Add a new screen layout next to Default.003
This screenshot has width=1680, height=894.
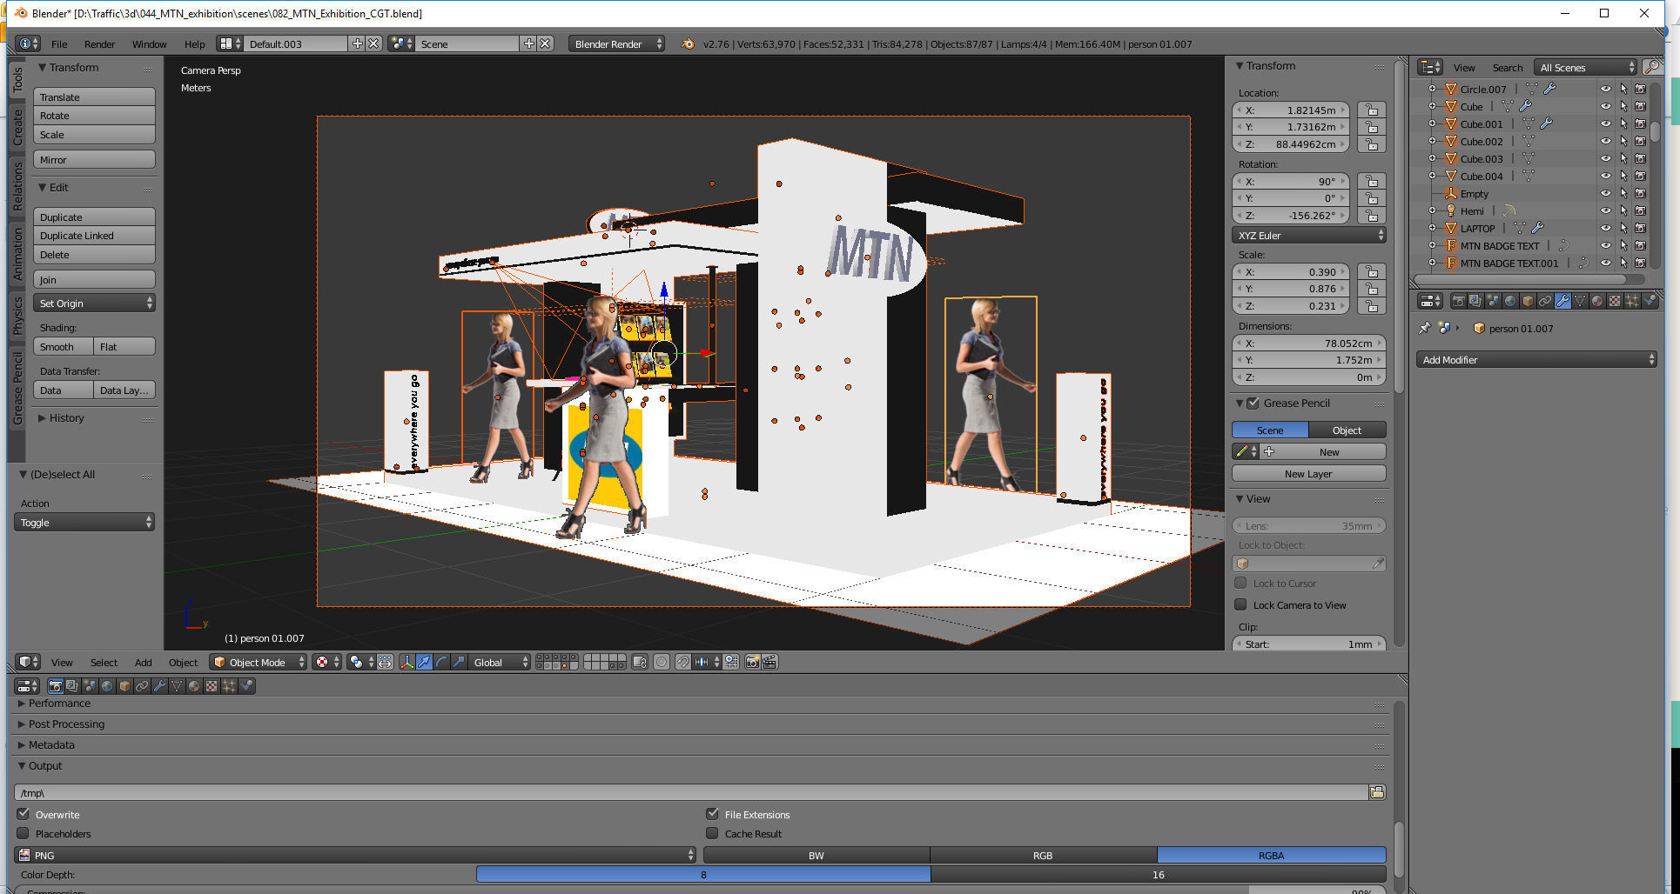(357, 43)
